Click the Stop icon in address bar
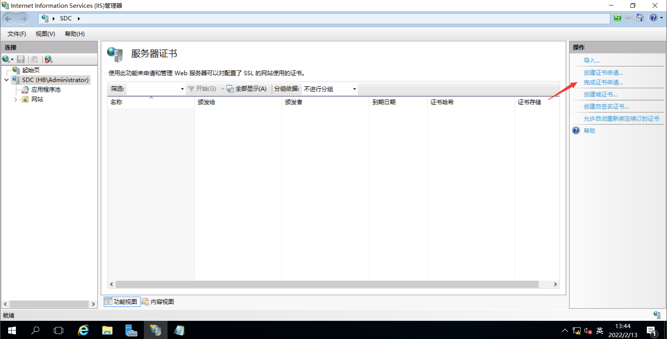Viewport: 667px width, 339px height. coord(629,18)
